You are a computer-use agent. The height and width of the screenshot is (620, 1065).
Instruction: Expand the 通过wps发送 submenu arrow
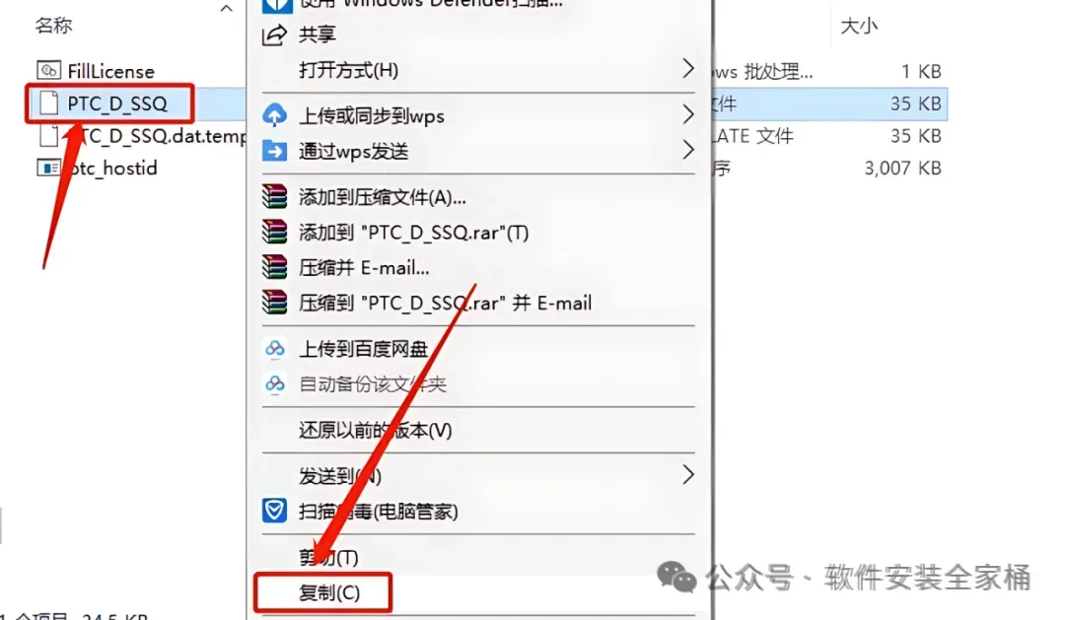coord(687,150)
